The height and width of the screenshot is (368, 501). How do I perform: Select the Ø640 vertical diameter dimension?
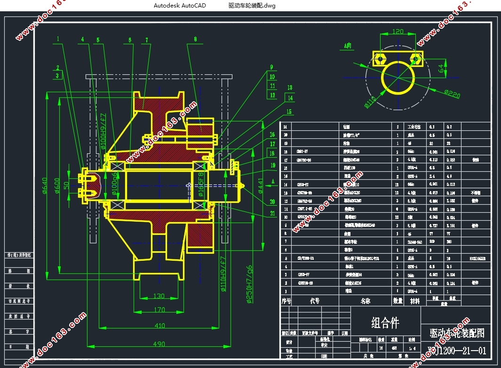point(45,185)
